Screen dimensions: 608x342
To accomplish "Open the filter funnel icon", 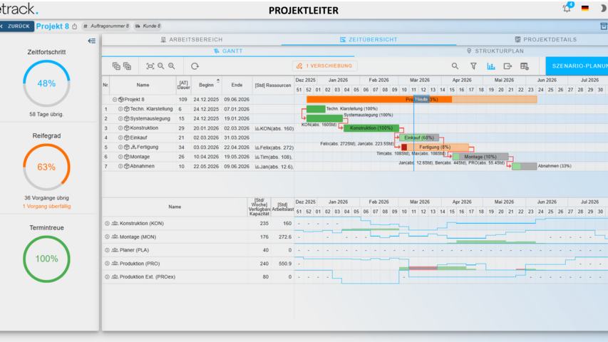I will [x=473, y=66].
